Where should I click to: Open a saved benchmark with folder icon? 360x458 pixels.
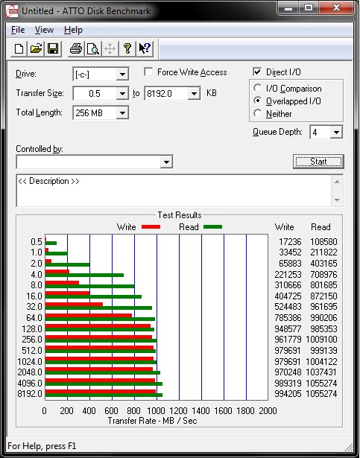click(x=36, y=48)
